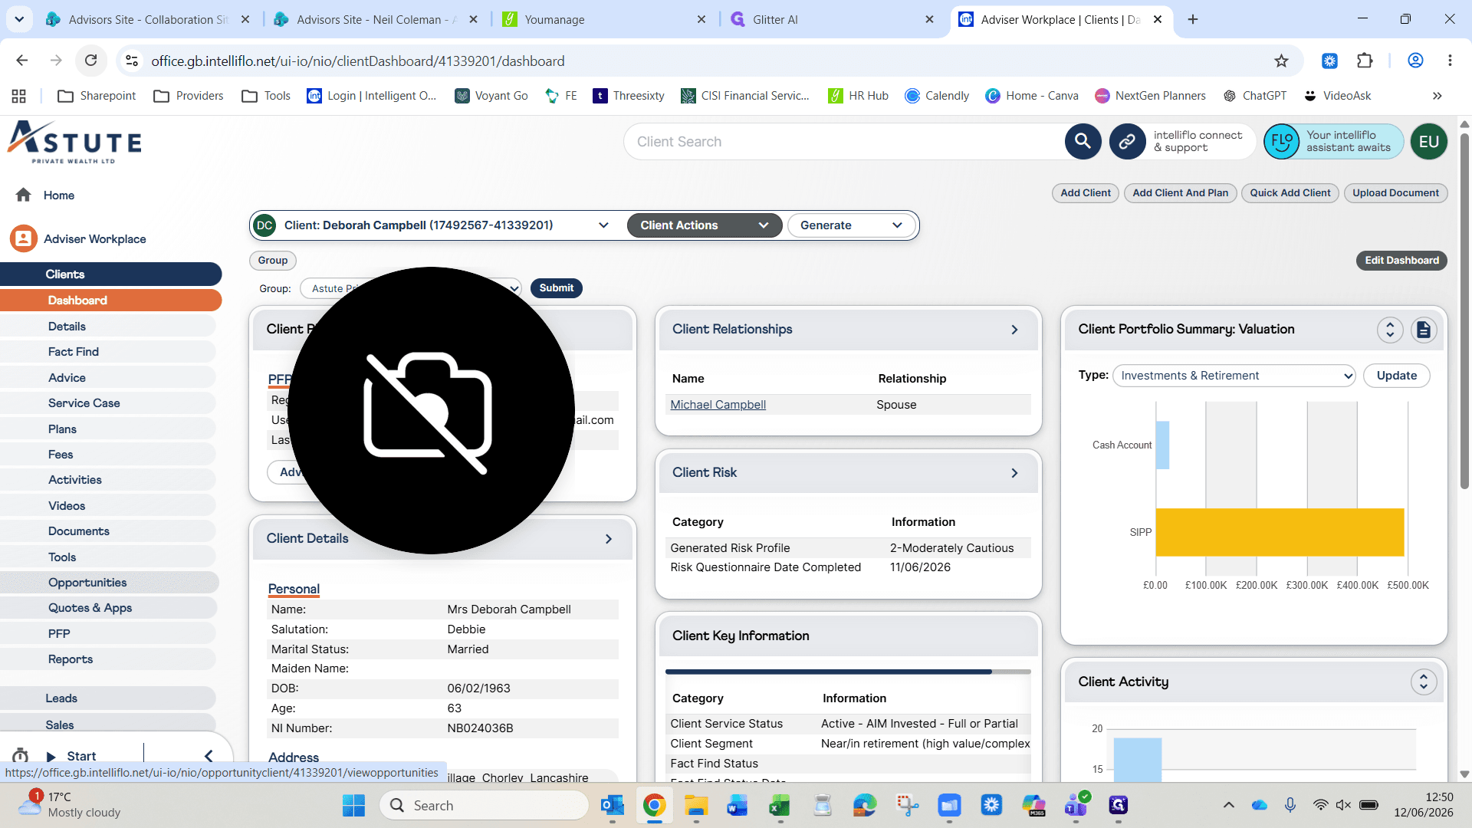Open the EU user profile avatar
This screenshot has width=1472, height=828.
click(1428, 141)
